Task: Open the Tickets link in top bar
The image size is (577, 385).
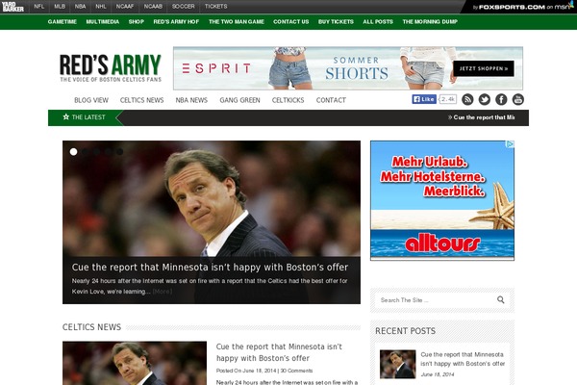Action: [x=216, y=7]
